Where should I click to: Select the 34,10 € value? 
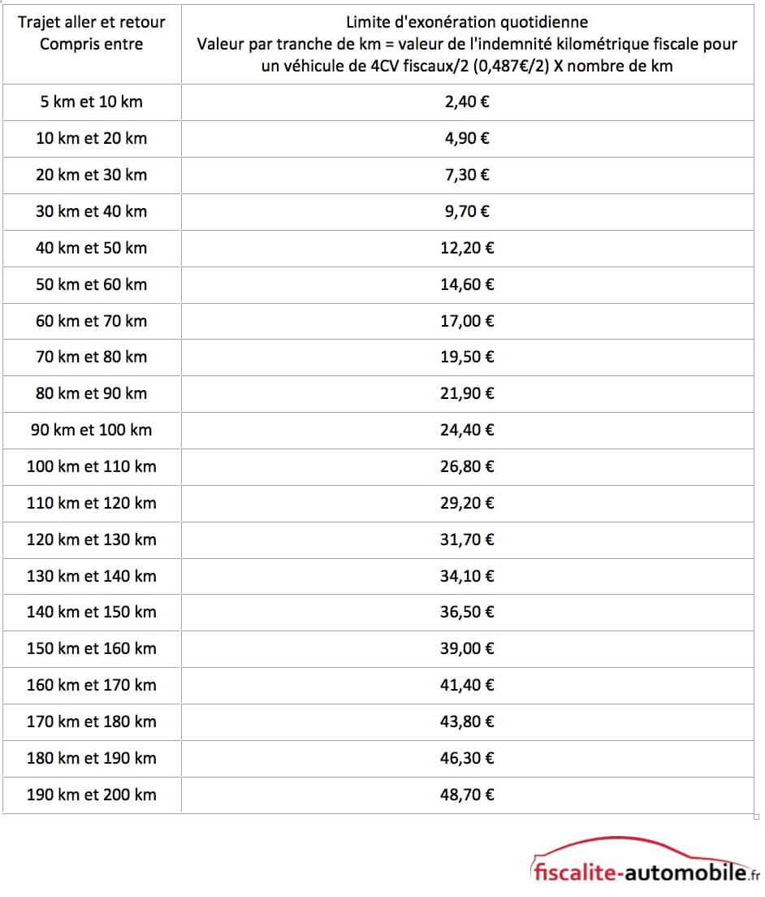(x=467, y=576)
